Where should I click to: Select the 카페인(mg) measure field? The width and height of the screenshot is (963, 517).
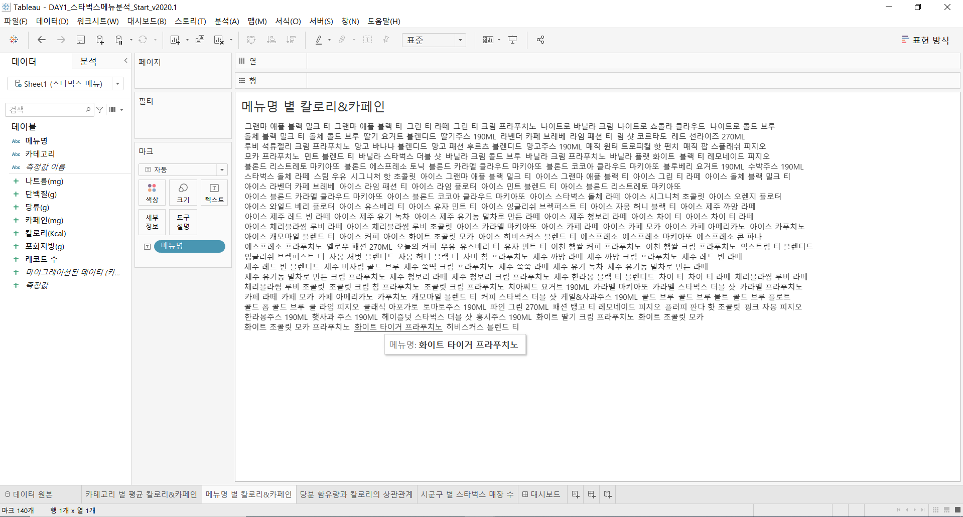(44, 220)
